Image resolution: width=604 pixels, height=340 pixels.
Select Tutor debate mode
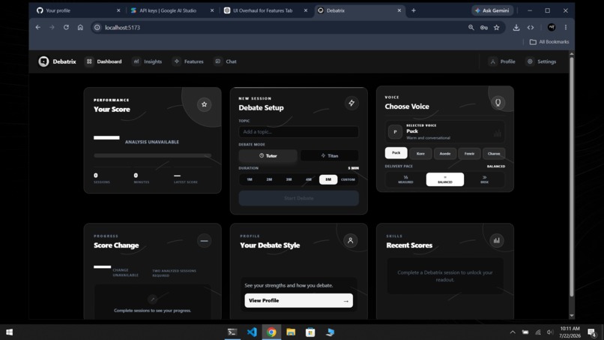point(268,155)
